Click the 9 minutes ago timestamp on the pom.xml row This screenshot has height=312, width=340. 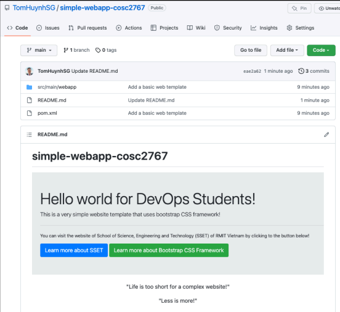pyautogui.click(x=313, y=113)
